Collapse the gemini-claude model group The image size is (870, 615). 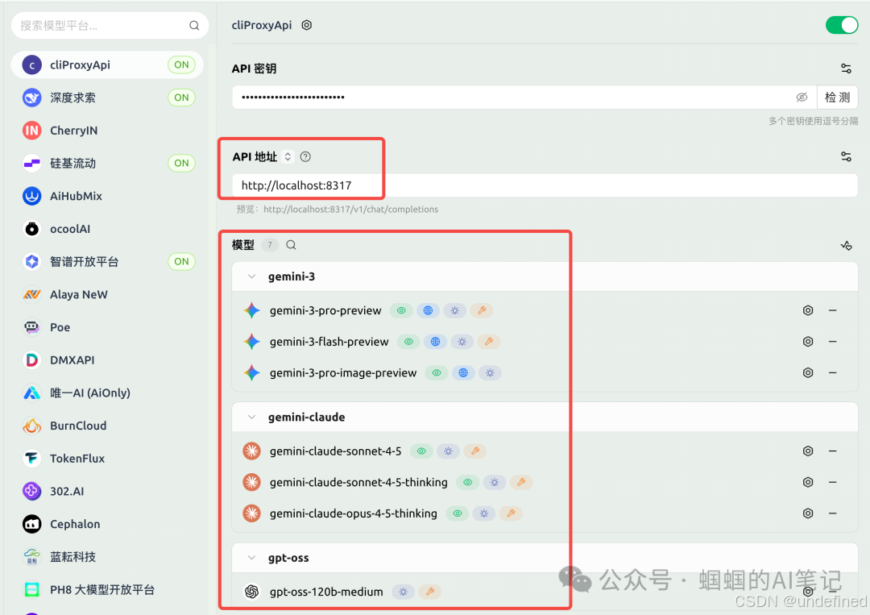[251, 417]
